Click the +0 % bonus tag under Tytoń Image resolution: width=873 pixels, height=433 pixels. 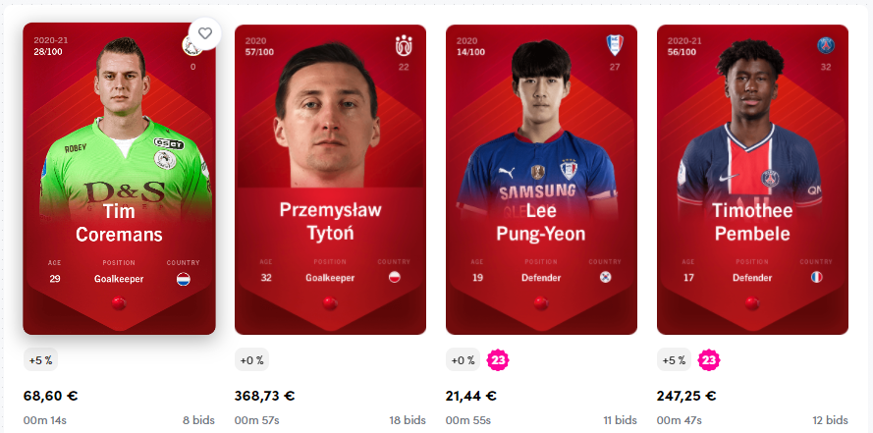pos(251,360)
